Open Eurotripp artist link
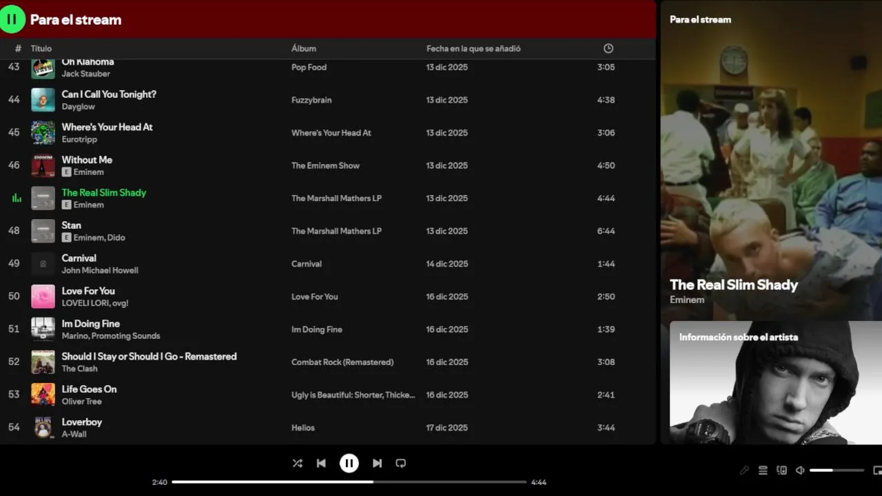Viewport: 882px width, 496px height. coord(79,140)
